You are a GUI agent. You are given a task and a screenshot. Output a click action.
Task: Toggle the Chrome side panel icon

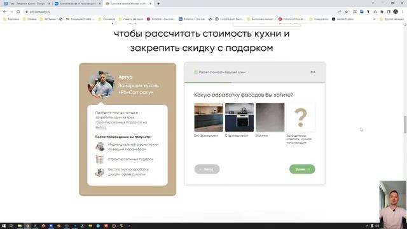pyautogui.click(x=389, y=11)
